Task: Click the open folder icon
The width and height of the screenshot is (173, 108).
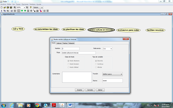Action: (5, 7)
